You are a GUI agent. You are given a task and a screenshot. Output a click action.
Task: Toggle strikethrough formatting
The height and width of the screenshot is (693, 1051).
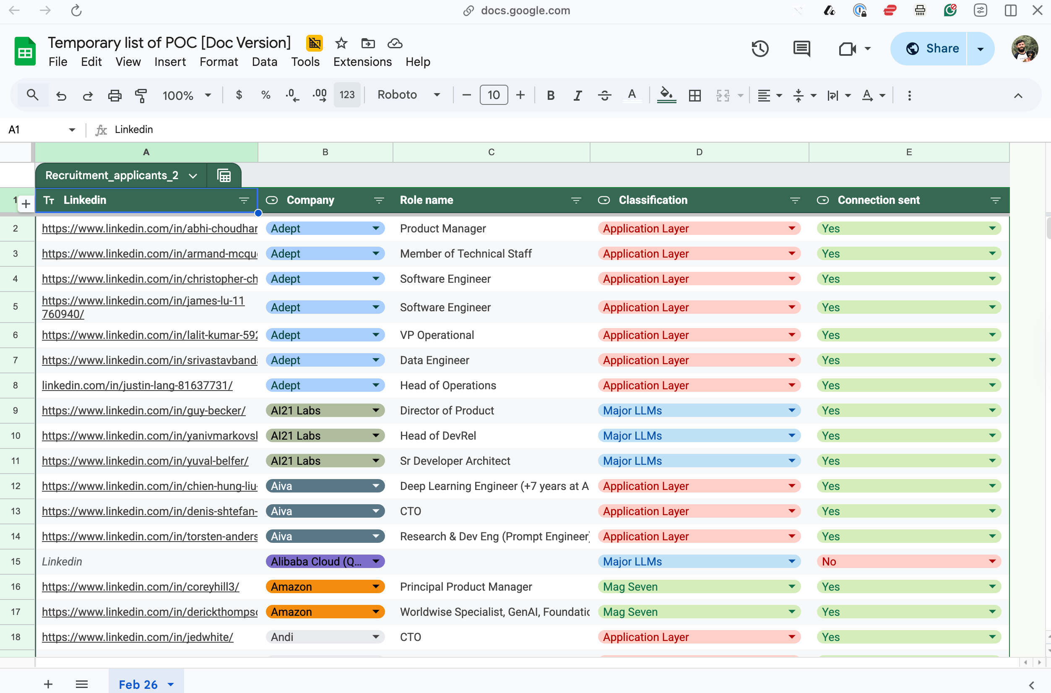click(x=604, y=95)
